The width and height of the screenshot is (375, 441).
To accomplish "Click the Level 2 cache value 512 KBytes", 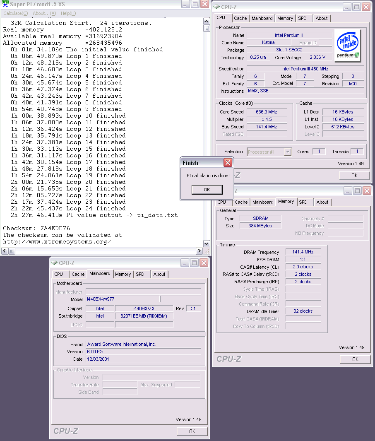I will pos(343,127).
